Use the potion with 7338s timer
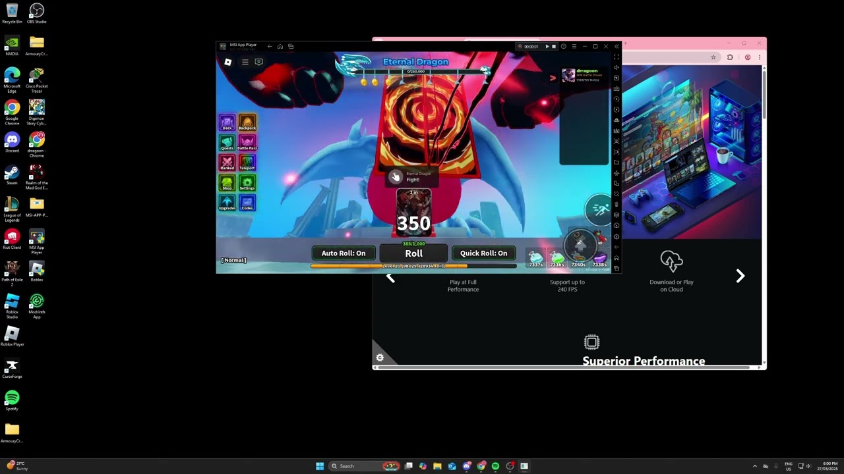The width and height of the screenshot is (844, 474). pyautogui.click(x=599, y=259)
